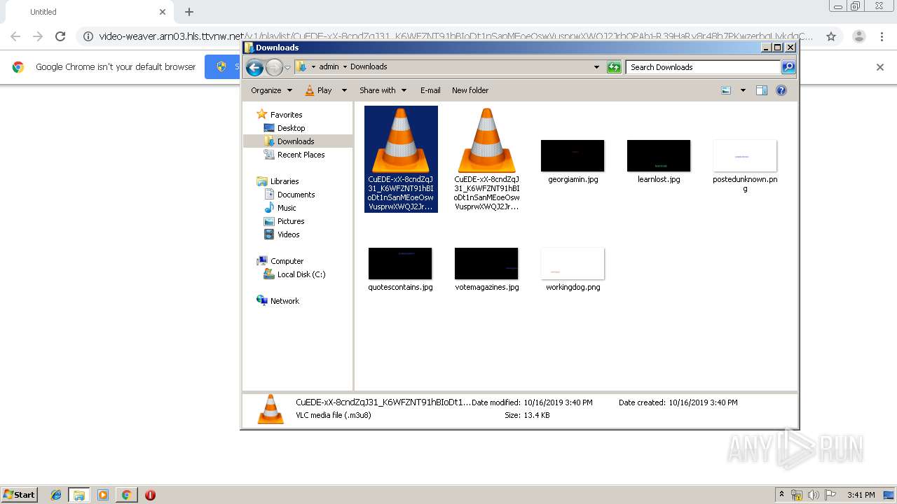Open recent pages dropdown beside forward arrow

(x=287, y=68)
